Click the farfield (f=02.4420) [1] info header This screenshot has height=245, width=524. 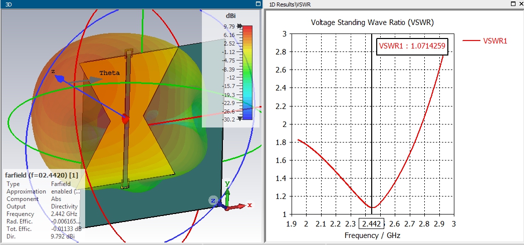pos(41,174)
